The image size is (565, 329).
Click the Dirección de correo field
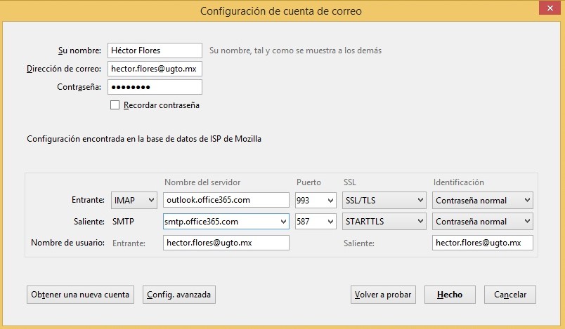coord(155,69)
